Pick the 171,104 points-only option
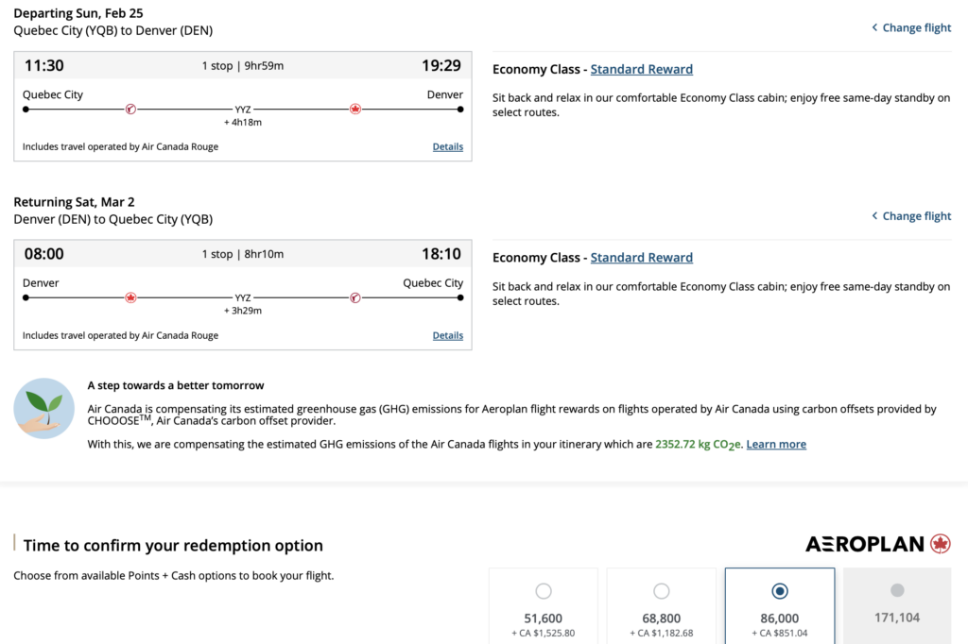The height and width of the screenshot is (644, 968). (897, 591)
